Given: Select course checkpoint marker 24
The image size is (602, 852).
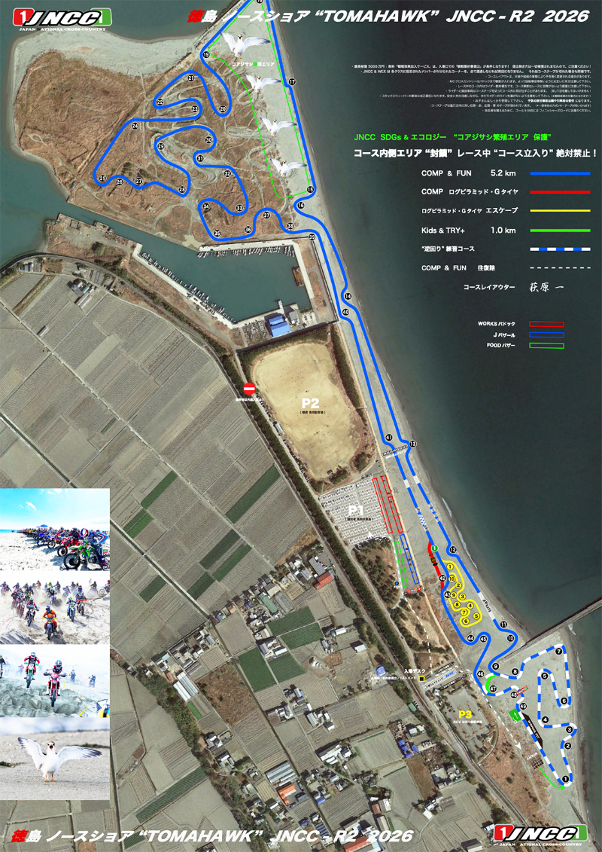Looking at the screenshot, I should [x=134, y=127].
